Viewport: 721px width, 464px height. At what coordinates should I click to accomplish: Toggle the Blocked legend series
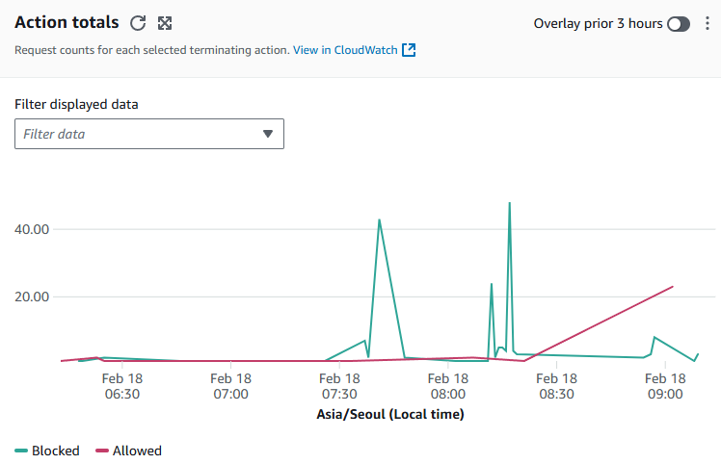coord(47,451)
